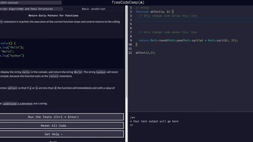Click the function abTest(a, b) declaration line
253x142 pixels.
[x=155, y=11]
